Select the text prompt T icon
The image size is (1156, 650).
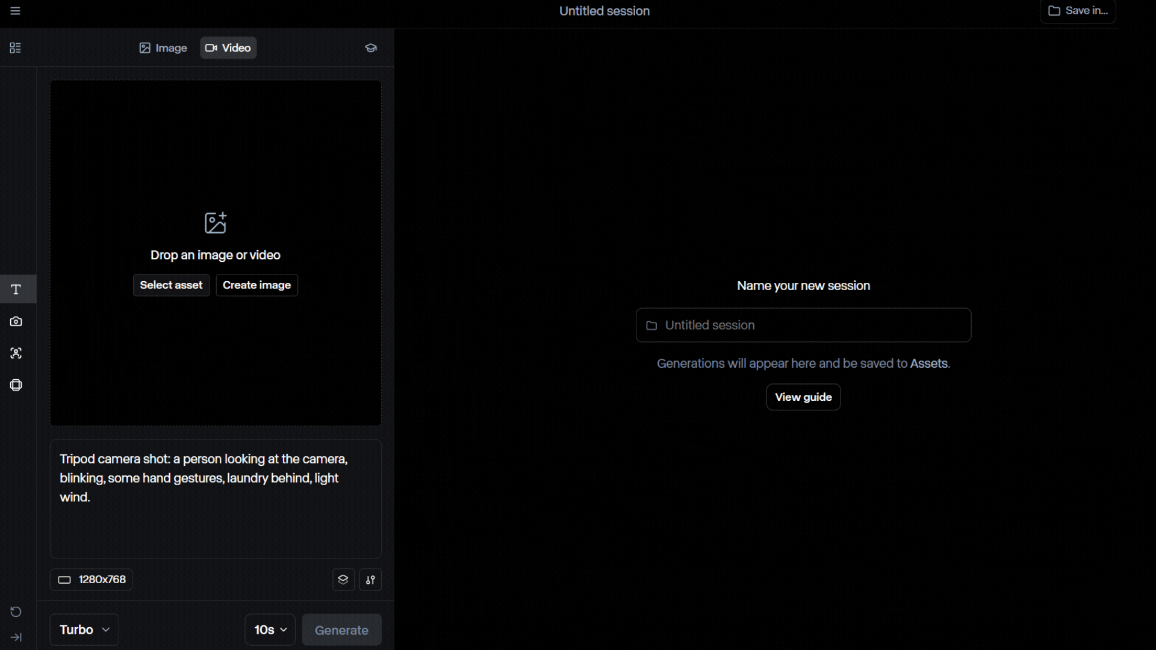pos(16,289)
